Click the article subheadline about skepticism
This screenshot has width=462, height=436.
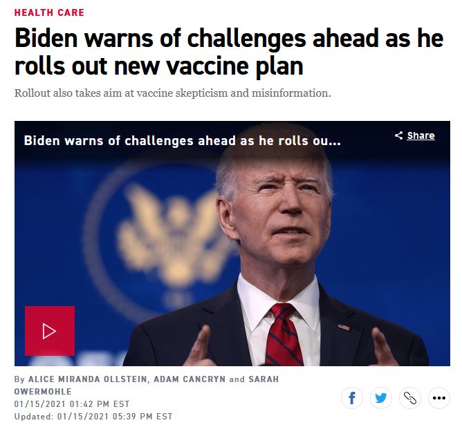click(173, 93)
